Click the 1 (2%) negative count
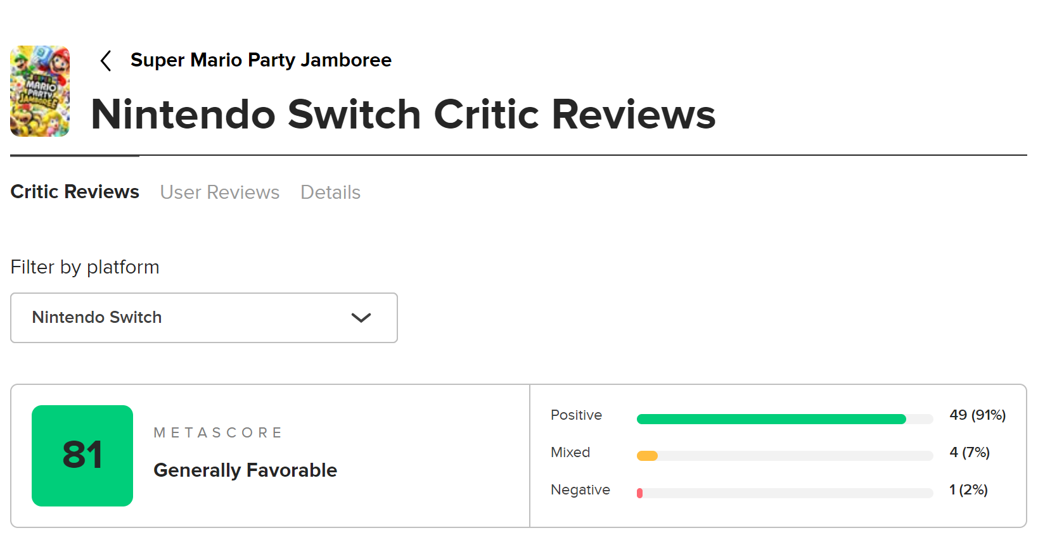This screenshot has width=1038, height=547. [x=968, y=490]
